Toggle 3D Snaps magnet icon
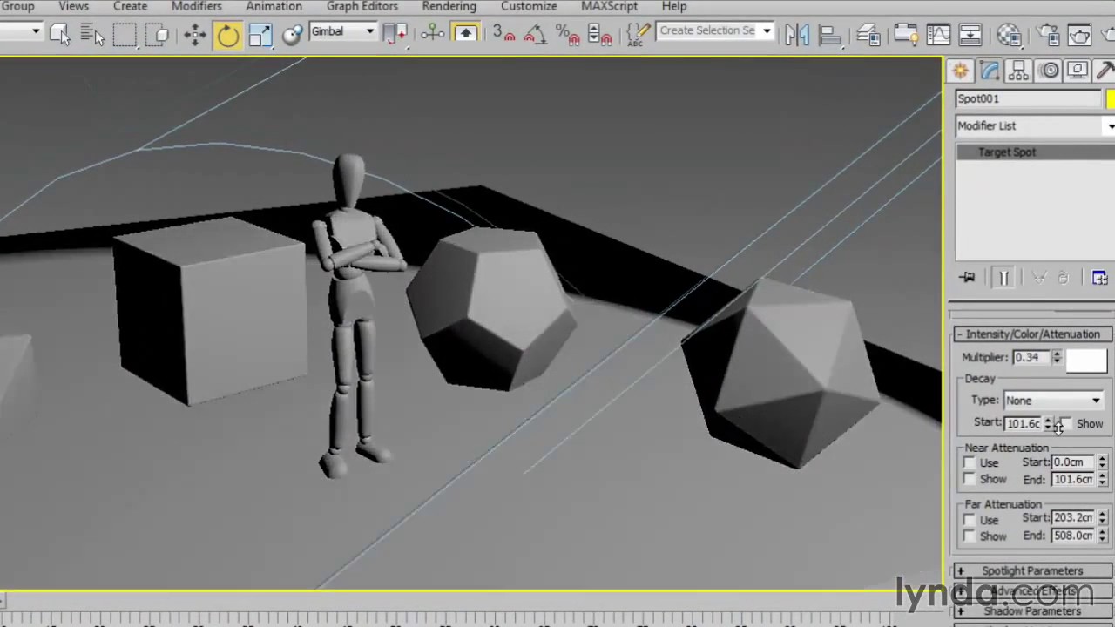The width and height of the screenshot is (1115, 627). 503,34
